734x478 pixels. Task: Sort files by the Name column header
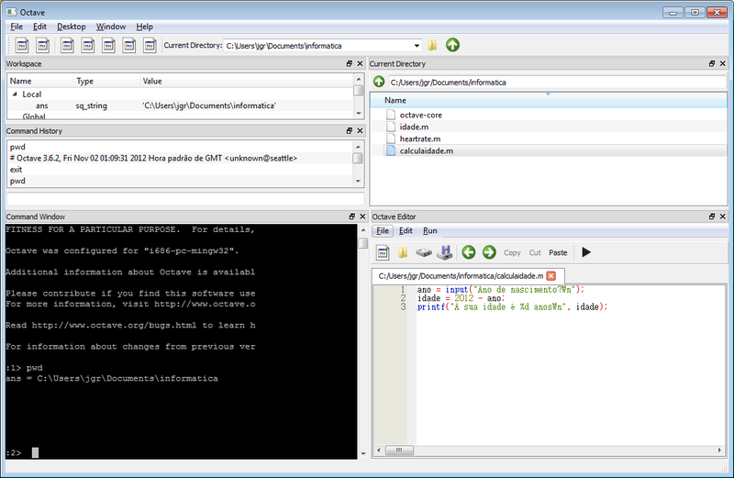tap(549, 100)
